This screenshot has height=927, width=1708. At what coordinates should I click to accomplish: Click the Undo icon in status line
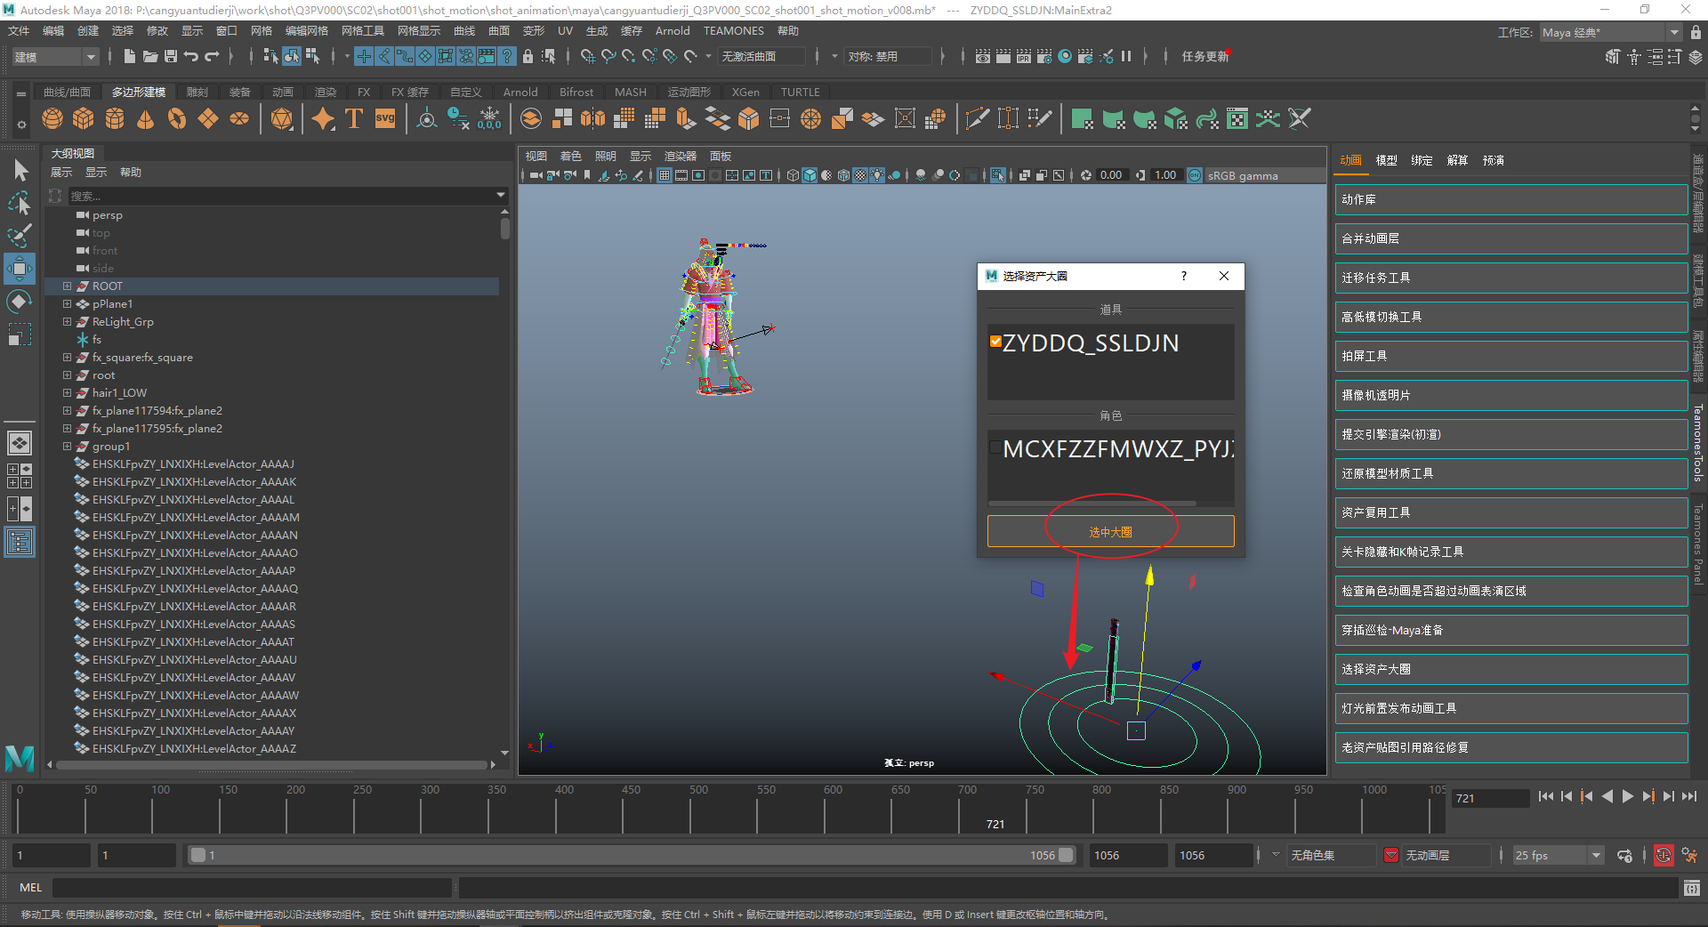coord(191,56)
